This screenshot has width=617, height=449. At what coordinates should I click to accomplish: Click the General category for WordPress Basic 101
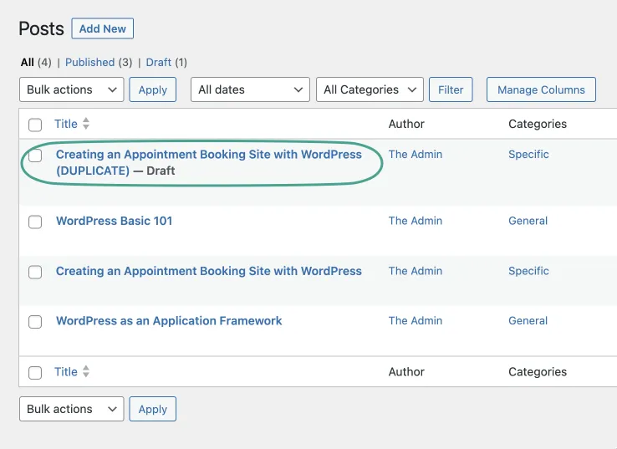coord(528,221)
